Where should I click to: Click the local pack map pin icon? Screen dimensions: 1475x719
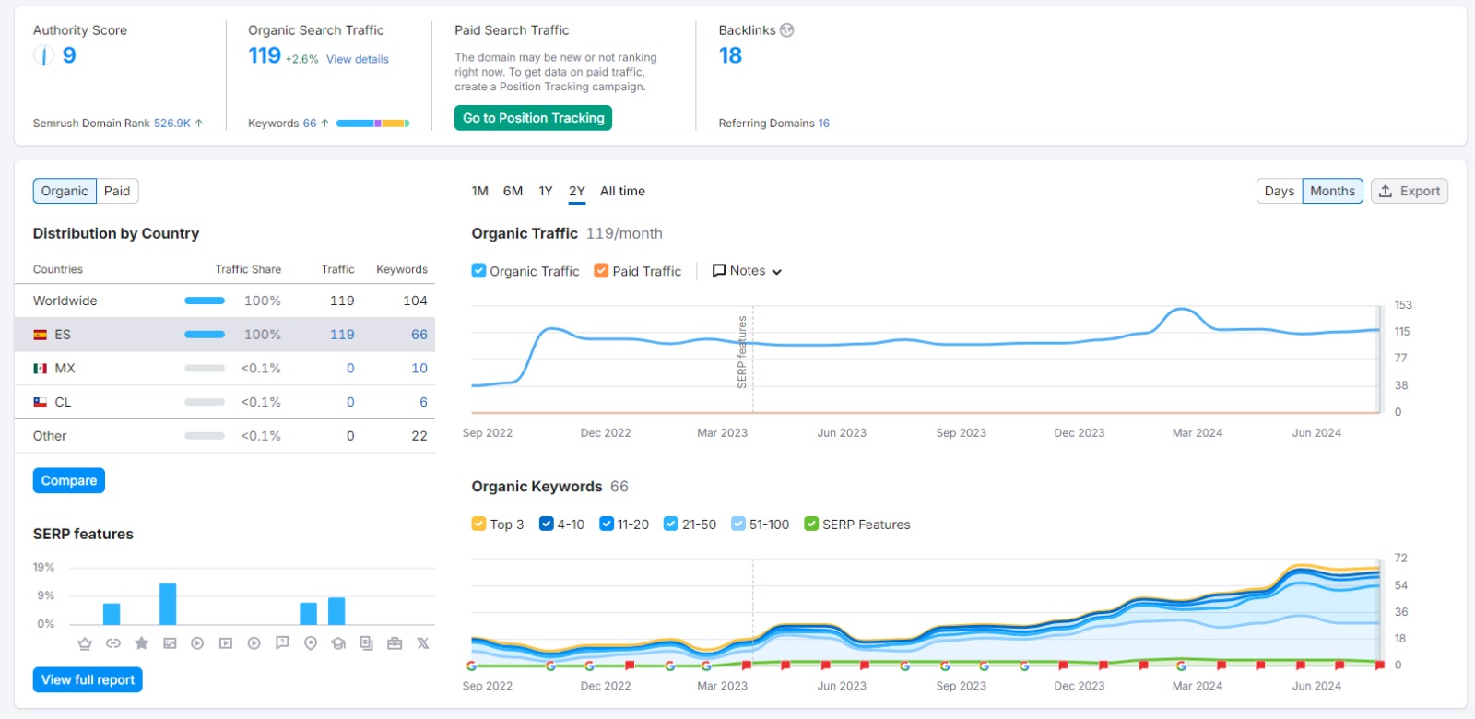coord(311,643)
